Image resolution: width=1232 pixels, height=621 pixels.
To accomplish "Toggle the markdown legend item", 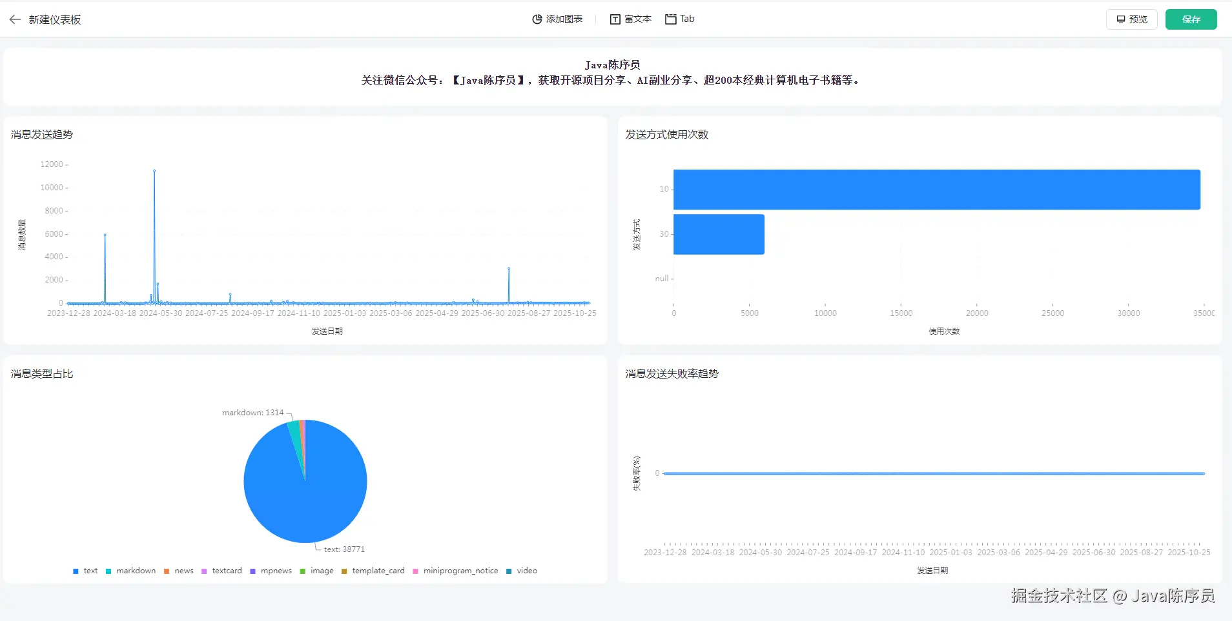I will click(130, 571).
